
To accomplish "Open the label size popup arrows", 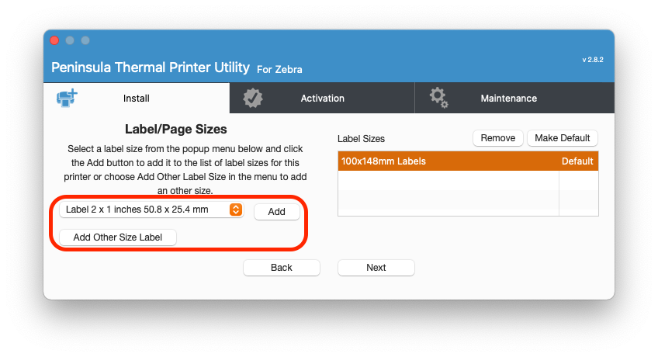I will pos(236,210).
